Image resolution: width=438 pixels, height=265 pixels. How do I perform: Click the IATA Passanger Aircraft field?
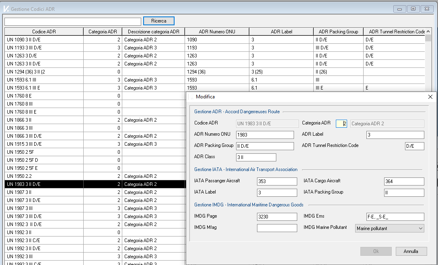pos(277,181)
